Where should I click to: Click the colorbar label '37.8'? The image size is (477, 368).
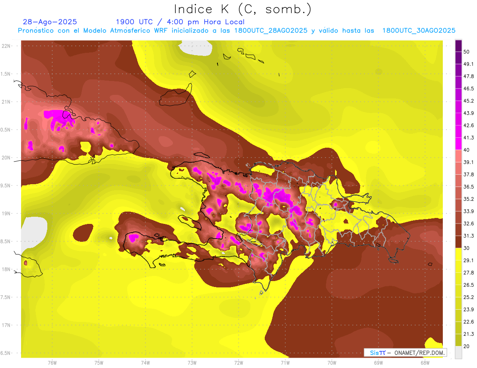[468, 174]
